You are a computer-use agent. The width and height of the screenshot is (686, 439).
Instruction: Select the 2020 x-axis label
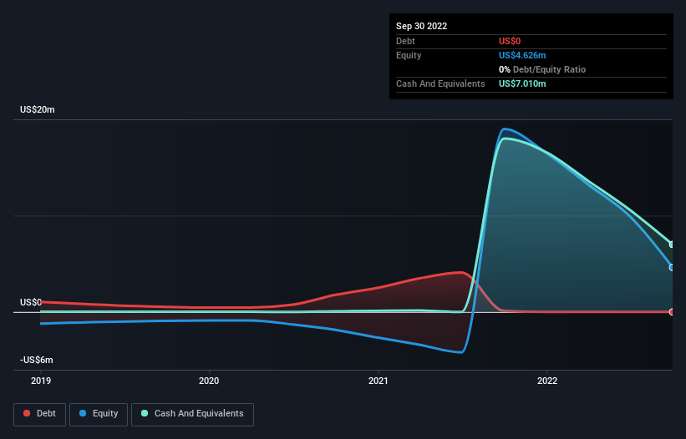coord(209,381)
